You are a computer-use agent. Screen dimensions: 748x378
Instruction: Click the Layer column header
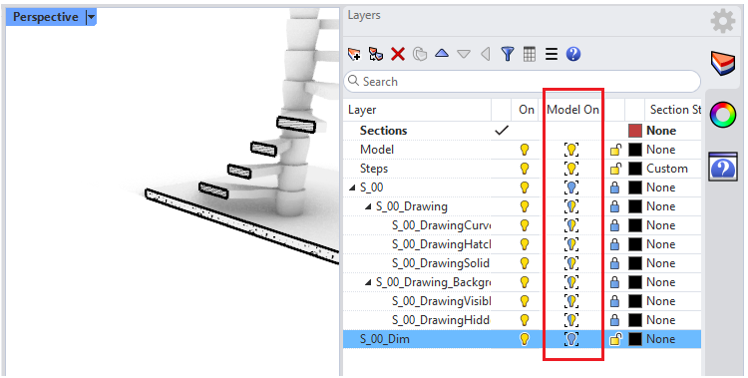point(362,110)
